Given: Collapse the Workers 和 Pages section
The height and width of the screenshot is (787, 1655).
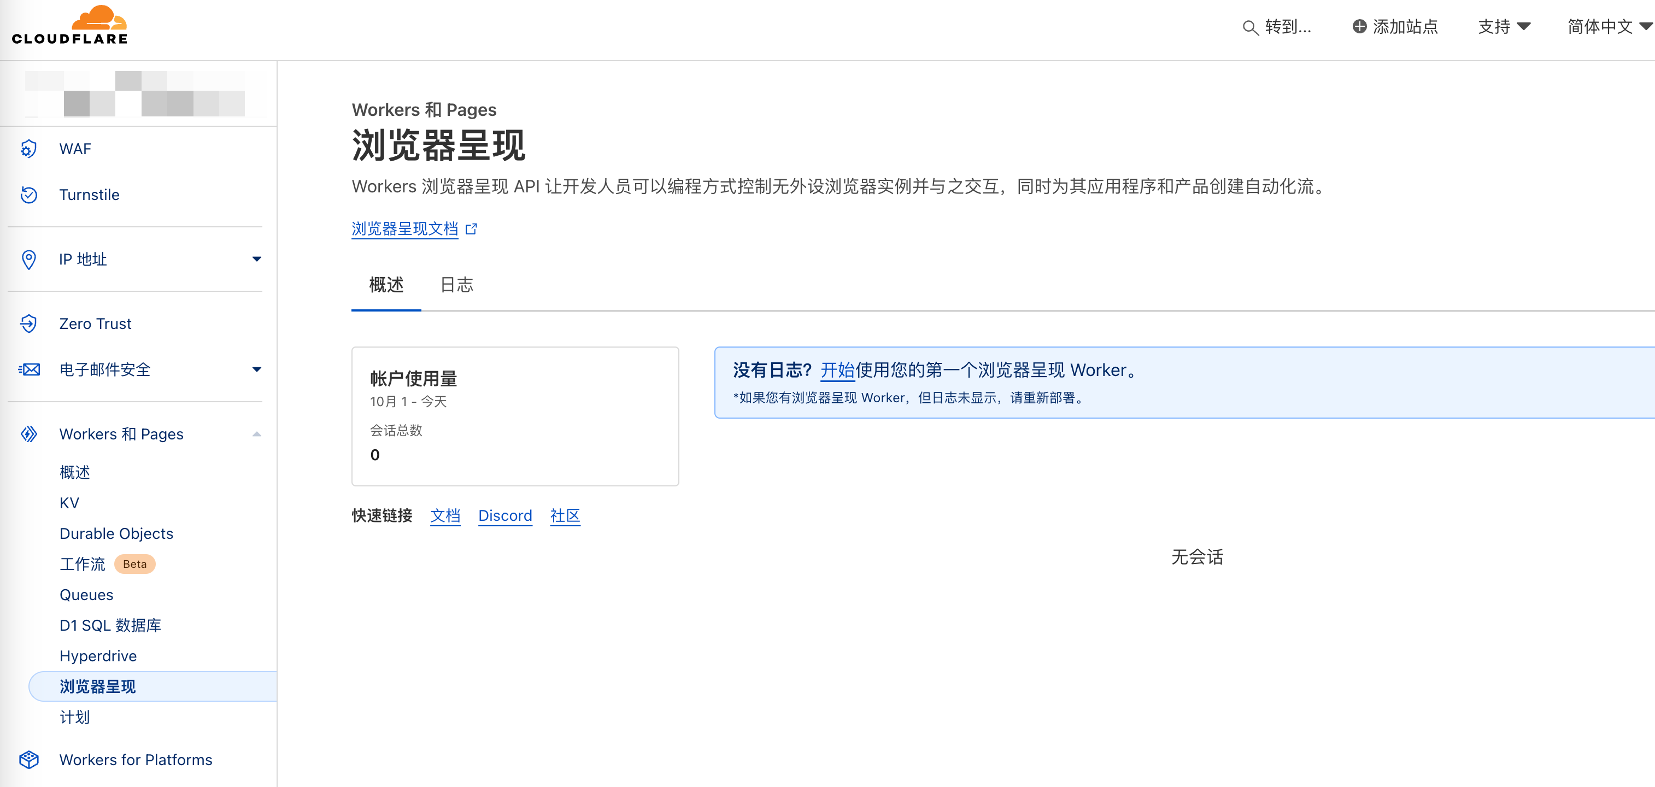Looking at the screenshot, I should [x=256, y=433].
